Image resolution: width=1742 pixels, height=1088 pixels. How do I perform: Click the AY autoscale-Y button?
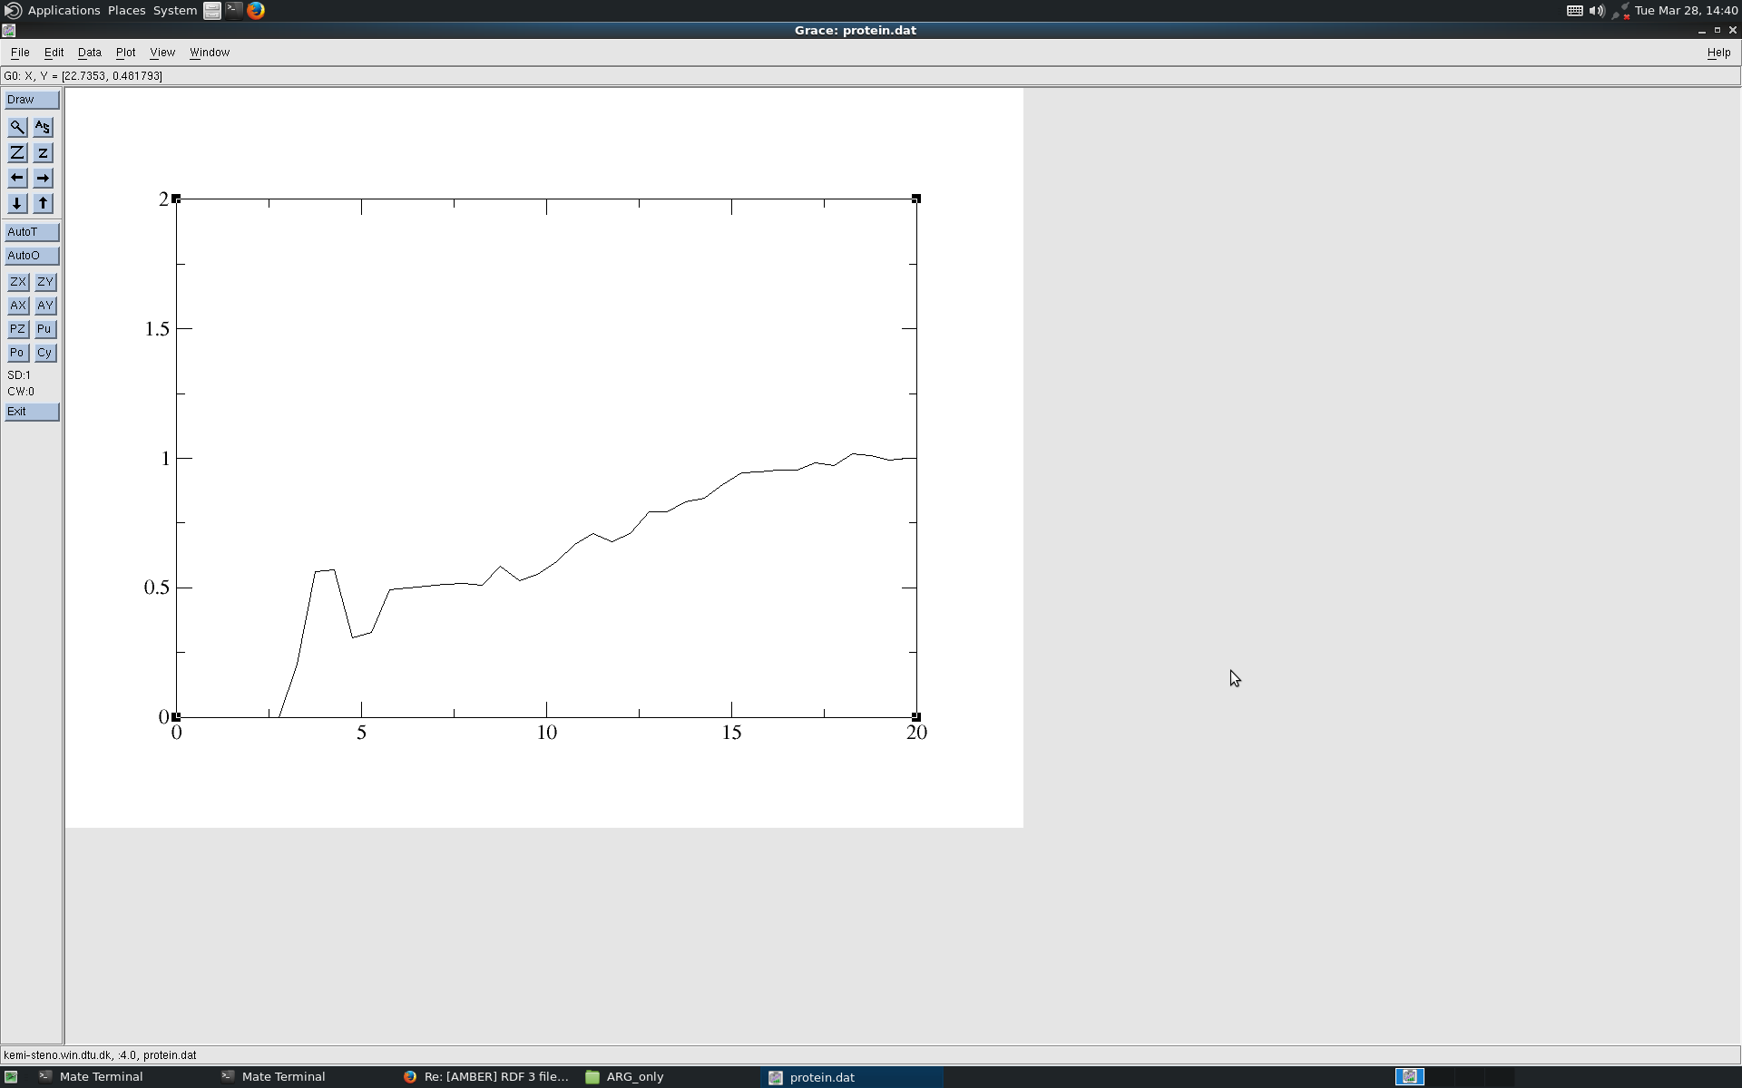(x=44, y=306)
